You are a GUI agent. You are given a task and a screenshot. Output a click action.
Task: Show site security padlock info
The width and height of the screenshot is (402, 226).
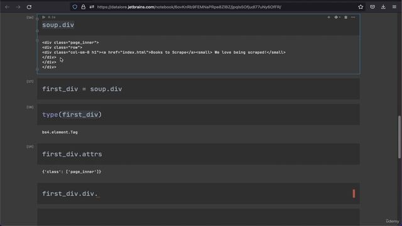tap(84, 7)
